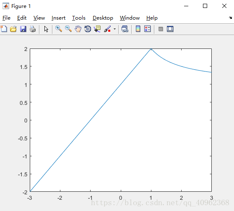234x211 pixels.
Task: Insert a legend with the toolbar icon
Action: tap(148, 29)
